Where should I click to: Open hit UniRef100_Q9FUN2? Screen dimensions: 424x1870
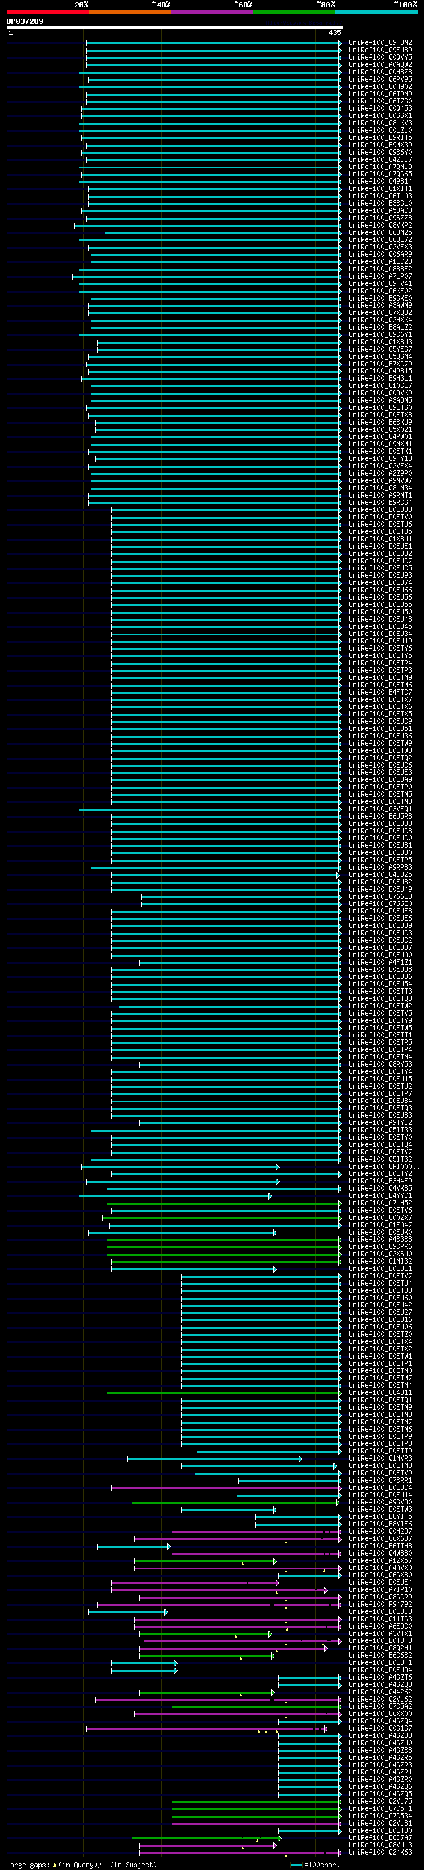pyautogui.click(x=380, y=43)
